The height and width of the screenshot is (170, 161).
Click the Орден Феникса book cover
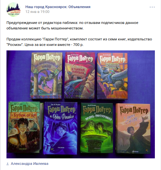tap(60, 128)
